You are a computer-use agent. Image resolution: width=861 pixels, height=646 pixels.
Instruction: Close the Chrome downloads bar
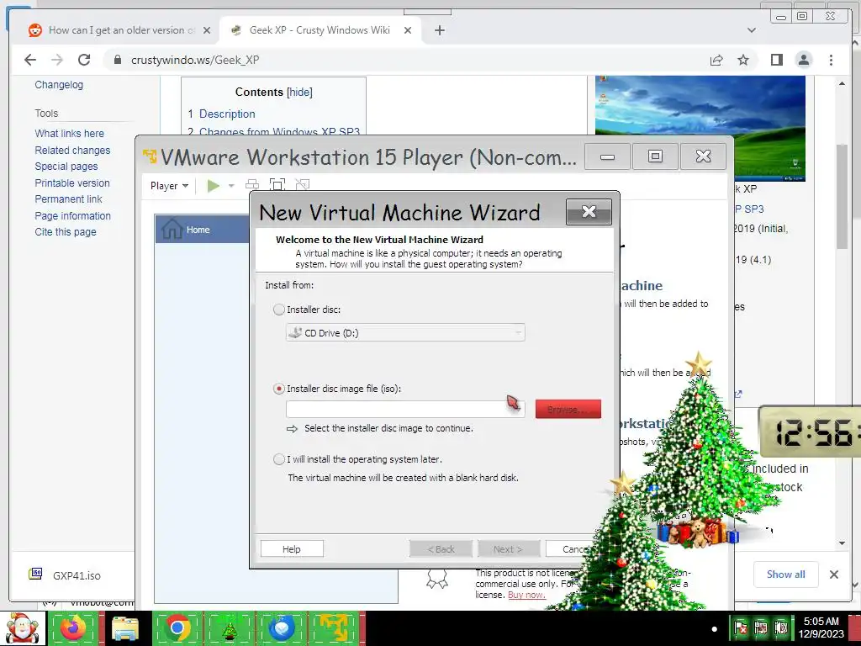pos(833,574)
